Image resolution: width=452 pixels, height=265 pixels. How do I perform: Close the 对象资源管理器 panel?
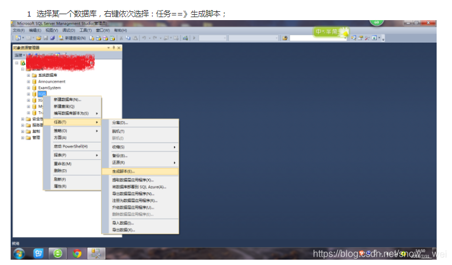119,48
